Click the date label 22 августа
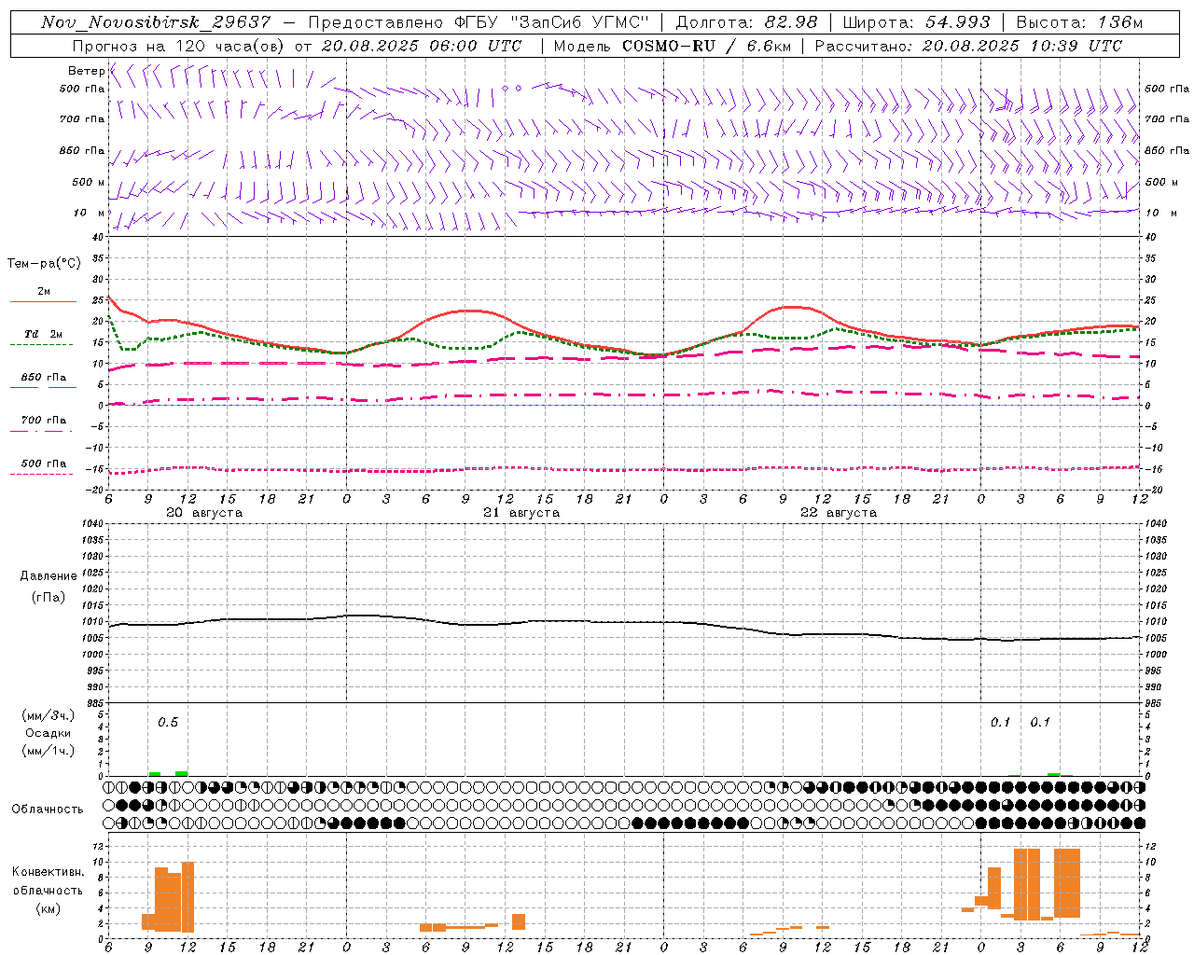The height and width of the screenshot is (955, 1194). tap(839, 513)
